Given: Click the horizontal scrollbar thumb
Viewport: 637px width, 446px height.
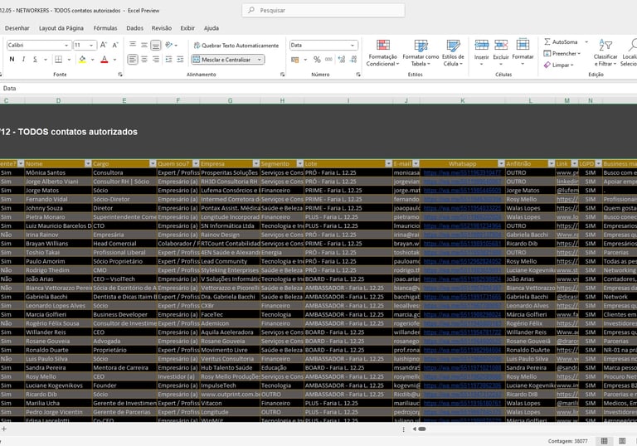Looking at the screenshot, I should coord(422,429).
